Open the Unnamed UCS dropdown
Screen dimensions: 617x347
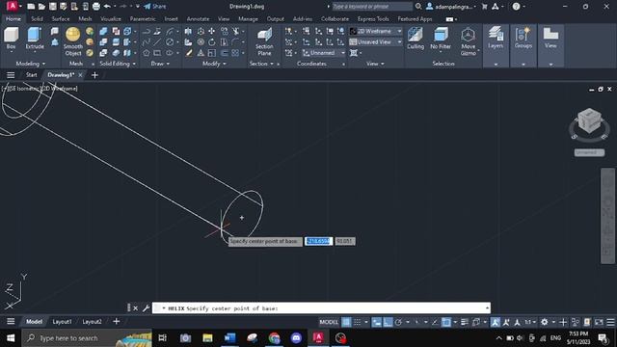[324, 53]
